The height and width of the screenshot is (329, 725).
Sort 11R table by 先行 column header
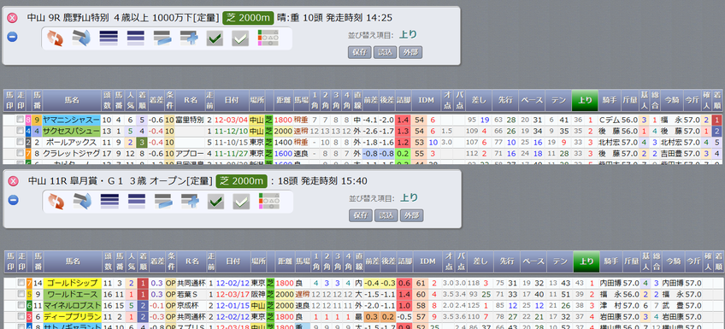508,262
